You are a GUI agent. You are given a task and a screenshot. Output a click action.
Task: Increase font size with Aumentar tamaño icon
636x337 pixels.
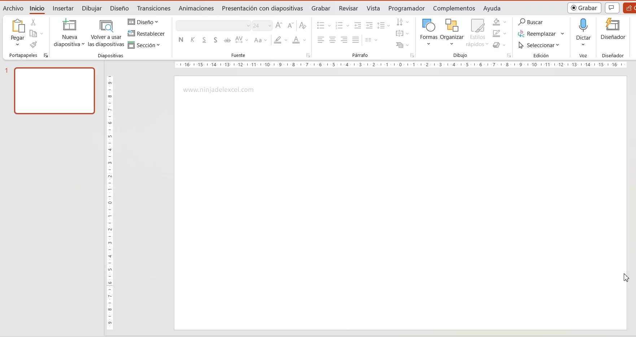point(279,25)
